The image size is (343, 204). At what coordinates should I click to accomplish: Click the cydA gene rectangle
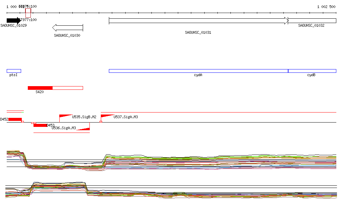point(198,71)
